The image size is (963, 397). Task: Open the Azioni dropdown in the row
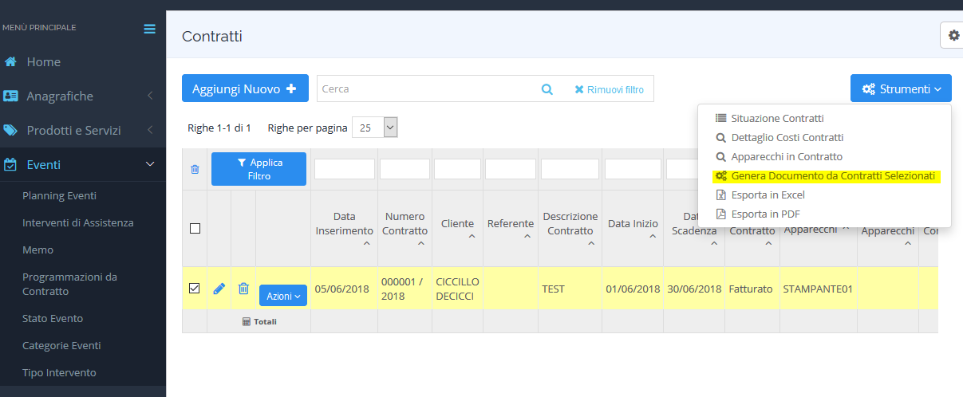tap(283, 296)
